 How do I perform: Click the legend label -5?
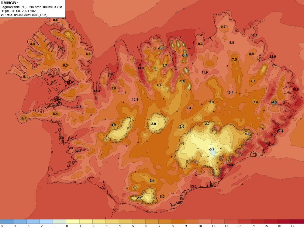point(2,226)
